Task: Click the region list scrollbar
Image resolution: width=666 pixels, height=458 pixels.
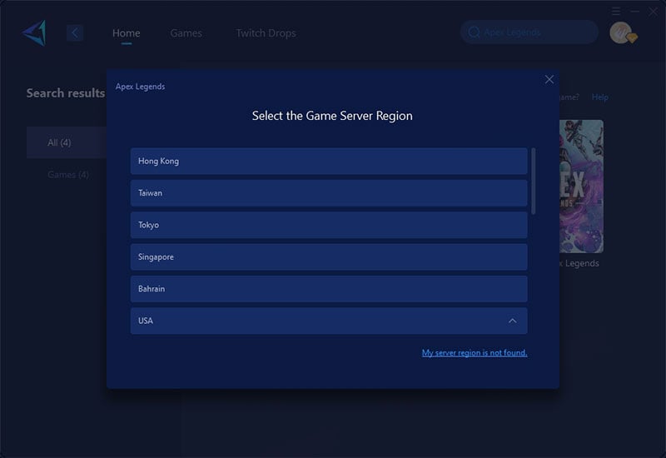Action: click(534, 181)
